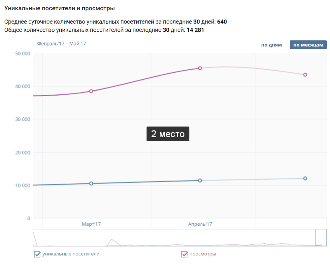This screenshot has height=266, width=330.
Task: Click the pink spike in overview chart
Action: pyautogui.click(x=112, y=240)
